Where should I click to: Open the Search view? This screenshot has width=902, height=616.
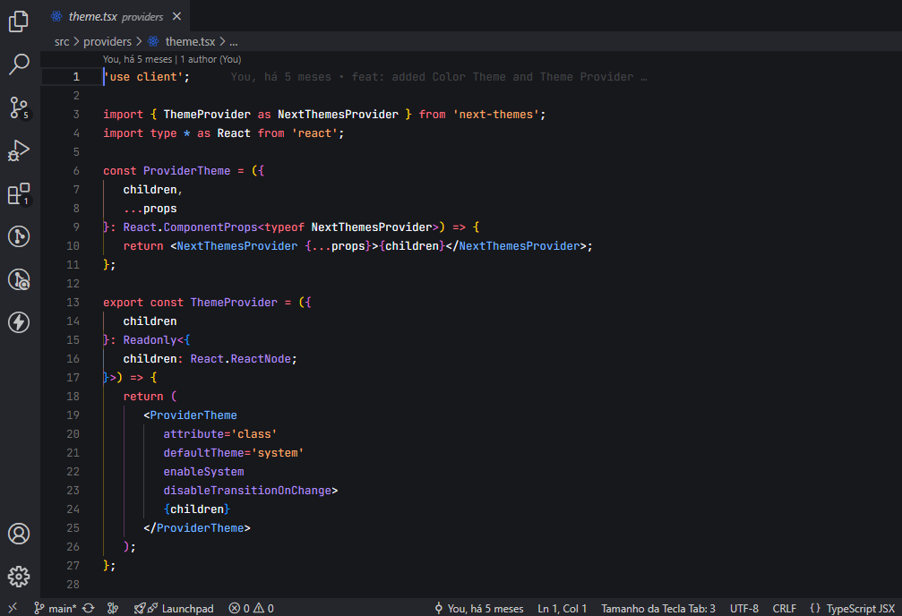coord(19,64)
